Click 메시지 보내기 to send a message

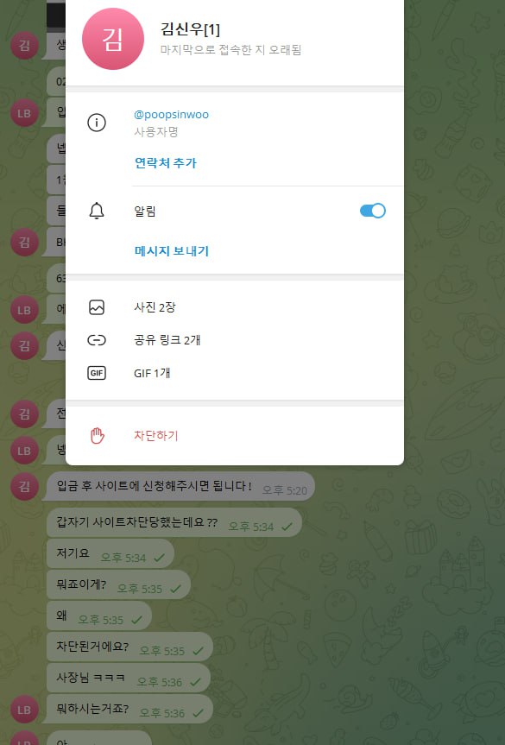point(172,251)
